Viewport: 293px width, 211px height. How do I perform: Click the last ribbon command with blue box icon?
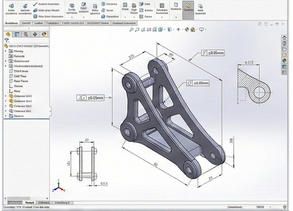pyautogui.click(x=200, y=9)
